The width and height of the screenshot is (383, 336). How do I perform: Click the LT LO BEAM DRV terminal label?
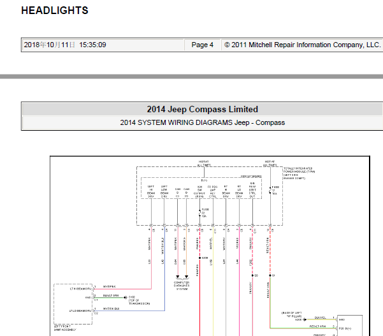click(80, 311)
